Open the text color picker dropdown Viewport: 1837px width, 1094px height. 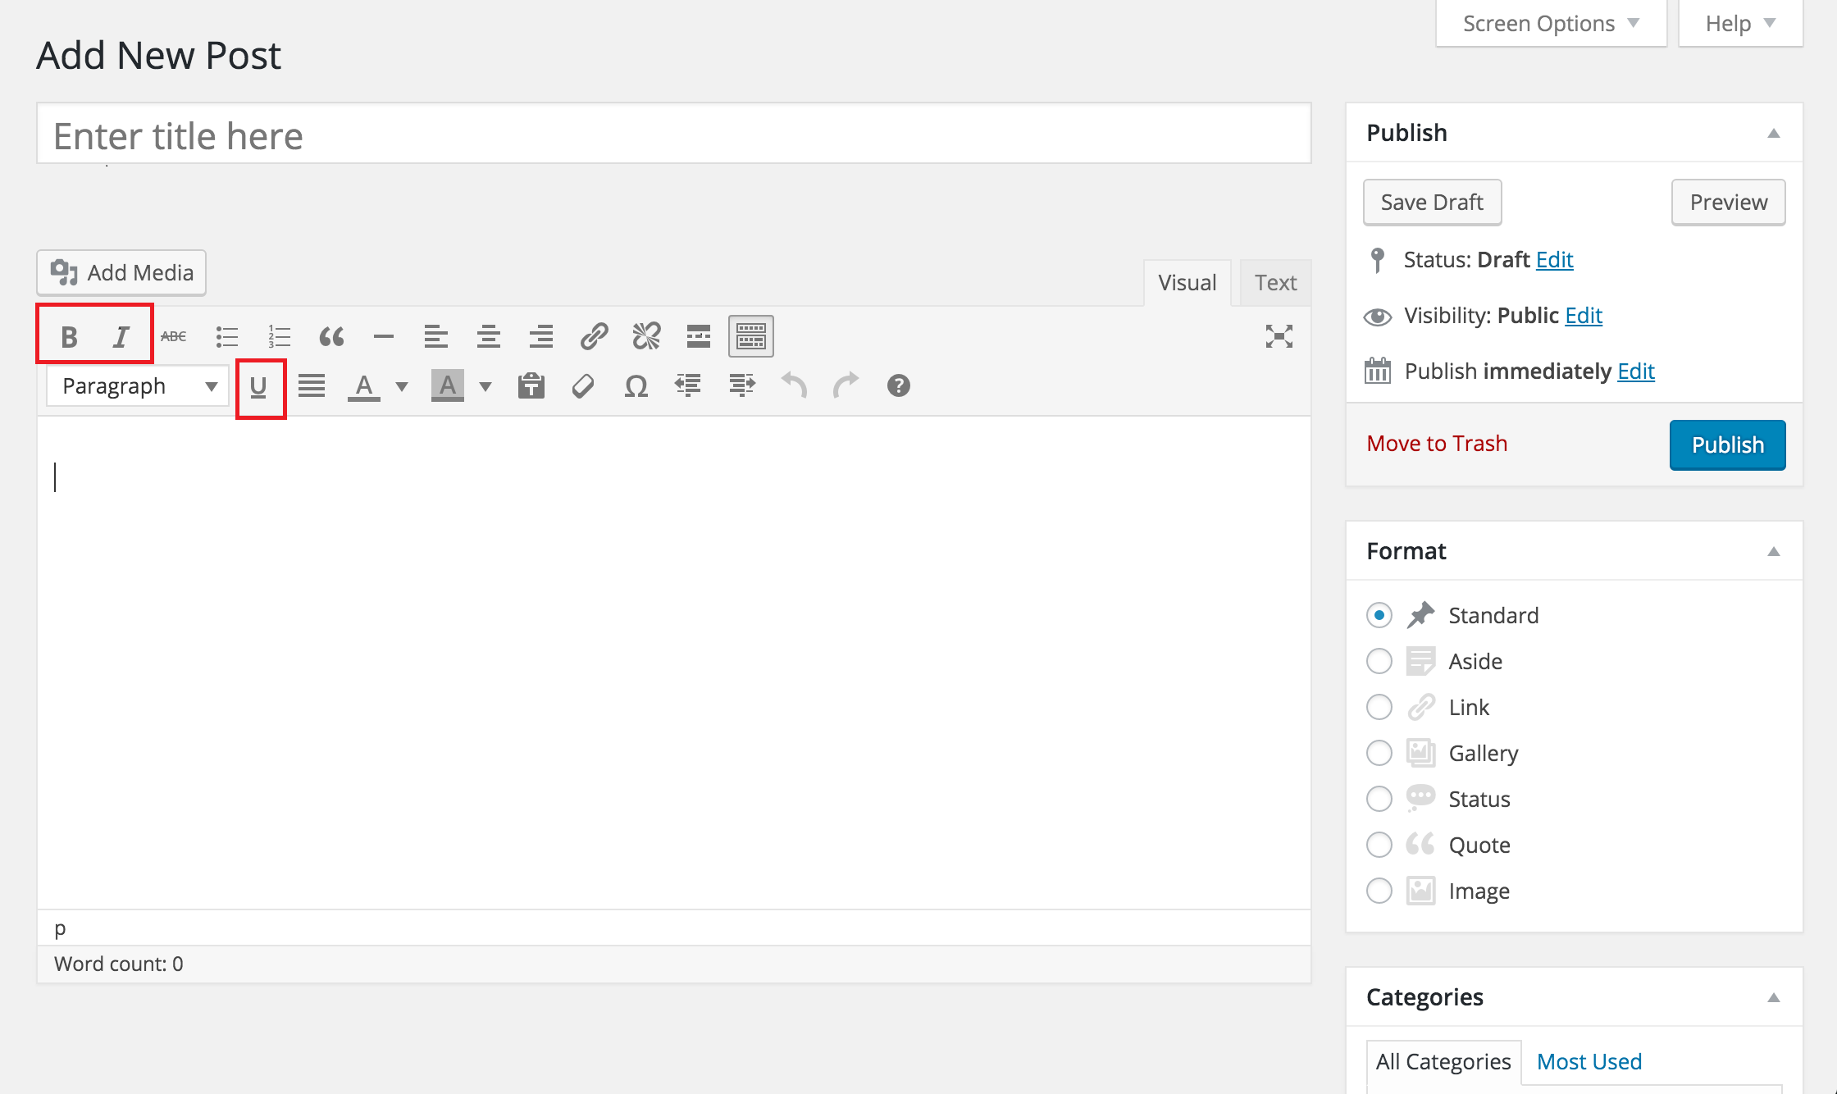coord(401,385)
